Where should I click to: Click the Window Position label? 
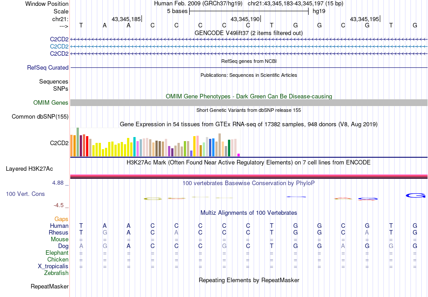tap(47, 4)
